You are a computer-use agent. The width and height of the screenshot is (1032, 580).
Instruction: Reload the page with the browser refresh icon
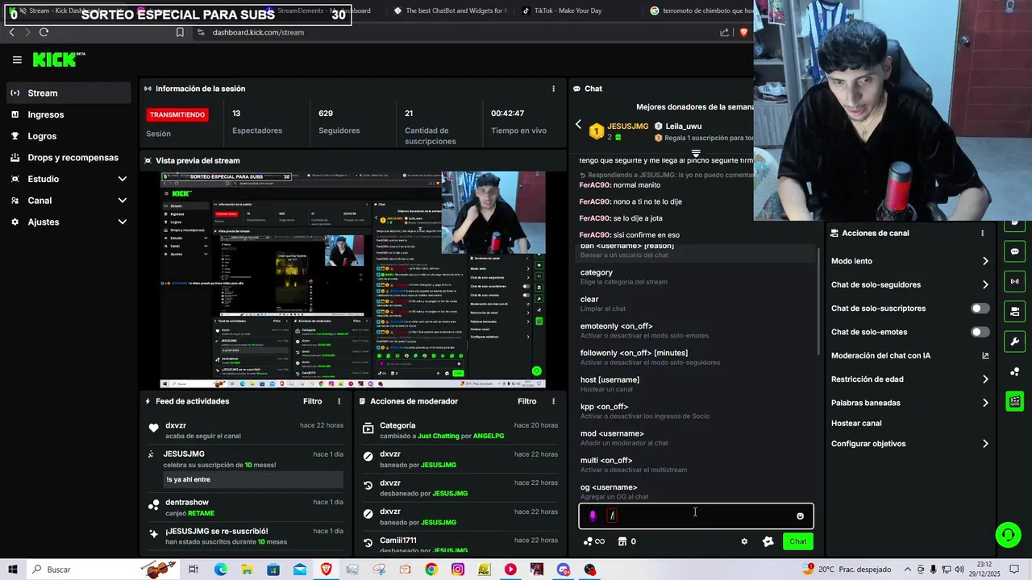(44, 32)
